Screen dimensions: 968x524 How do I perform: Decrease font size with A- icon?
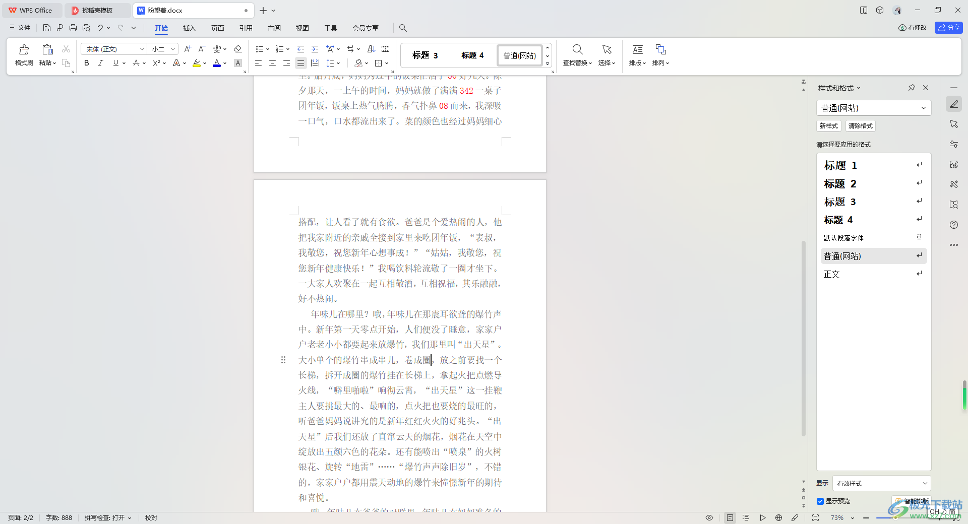point(202,49)
